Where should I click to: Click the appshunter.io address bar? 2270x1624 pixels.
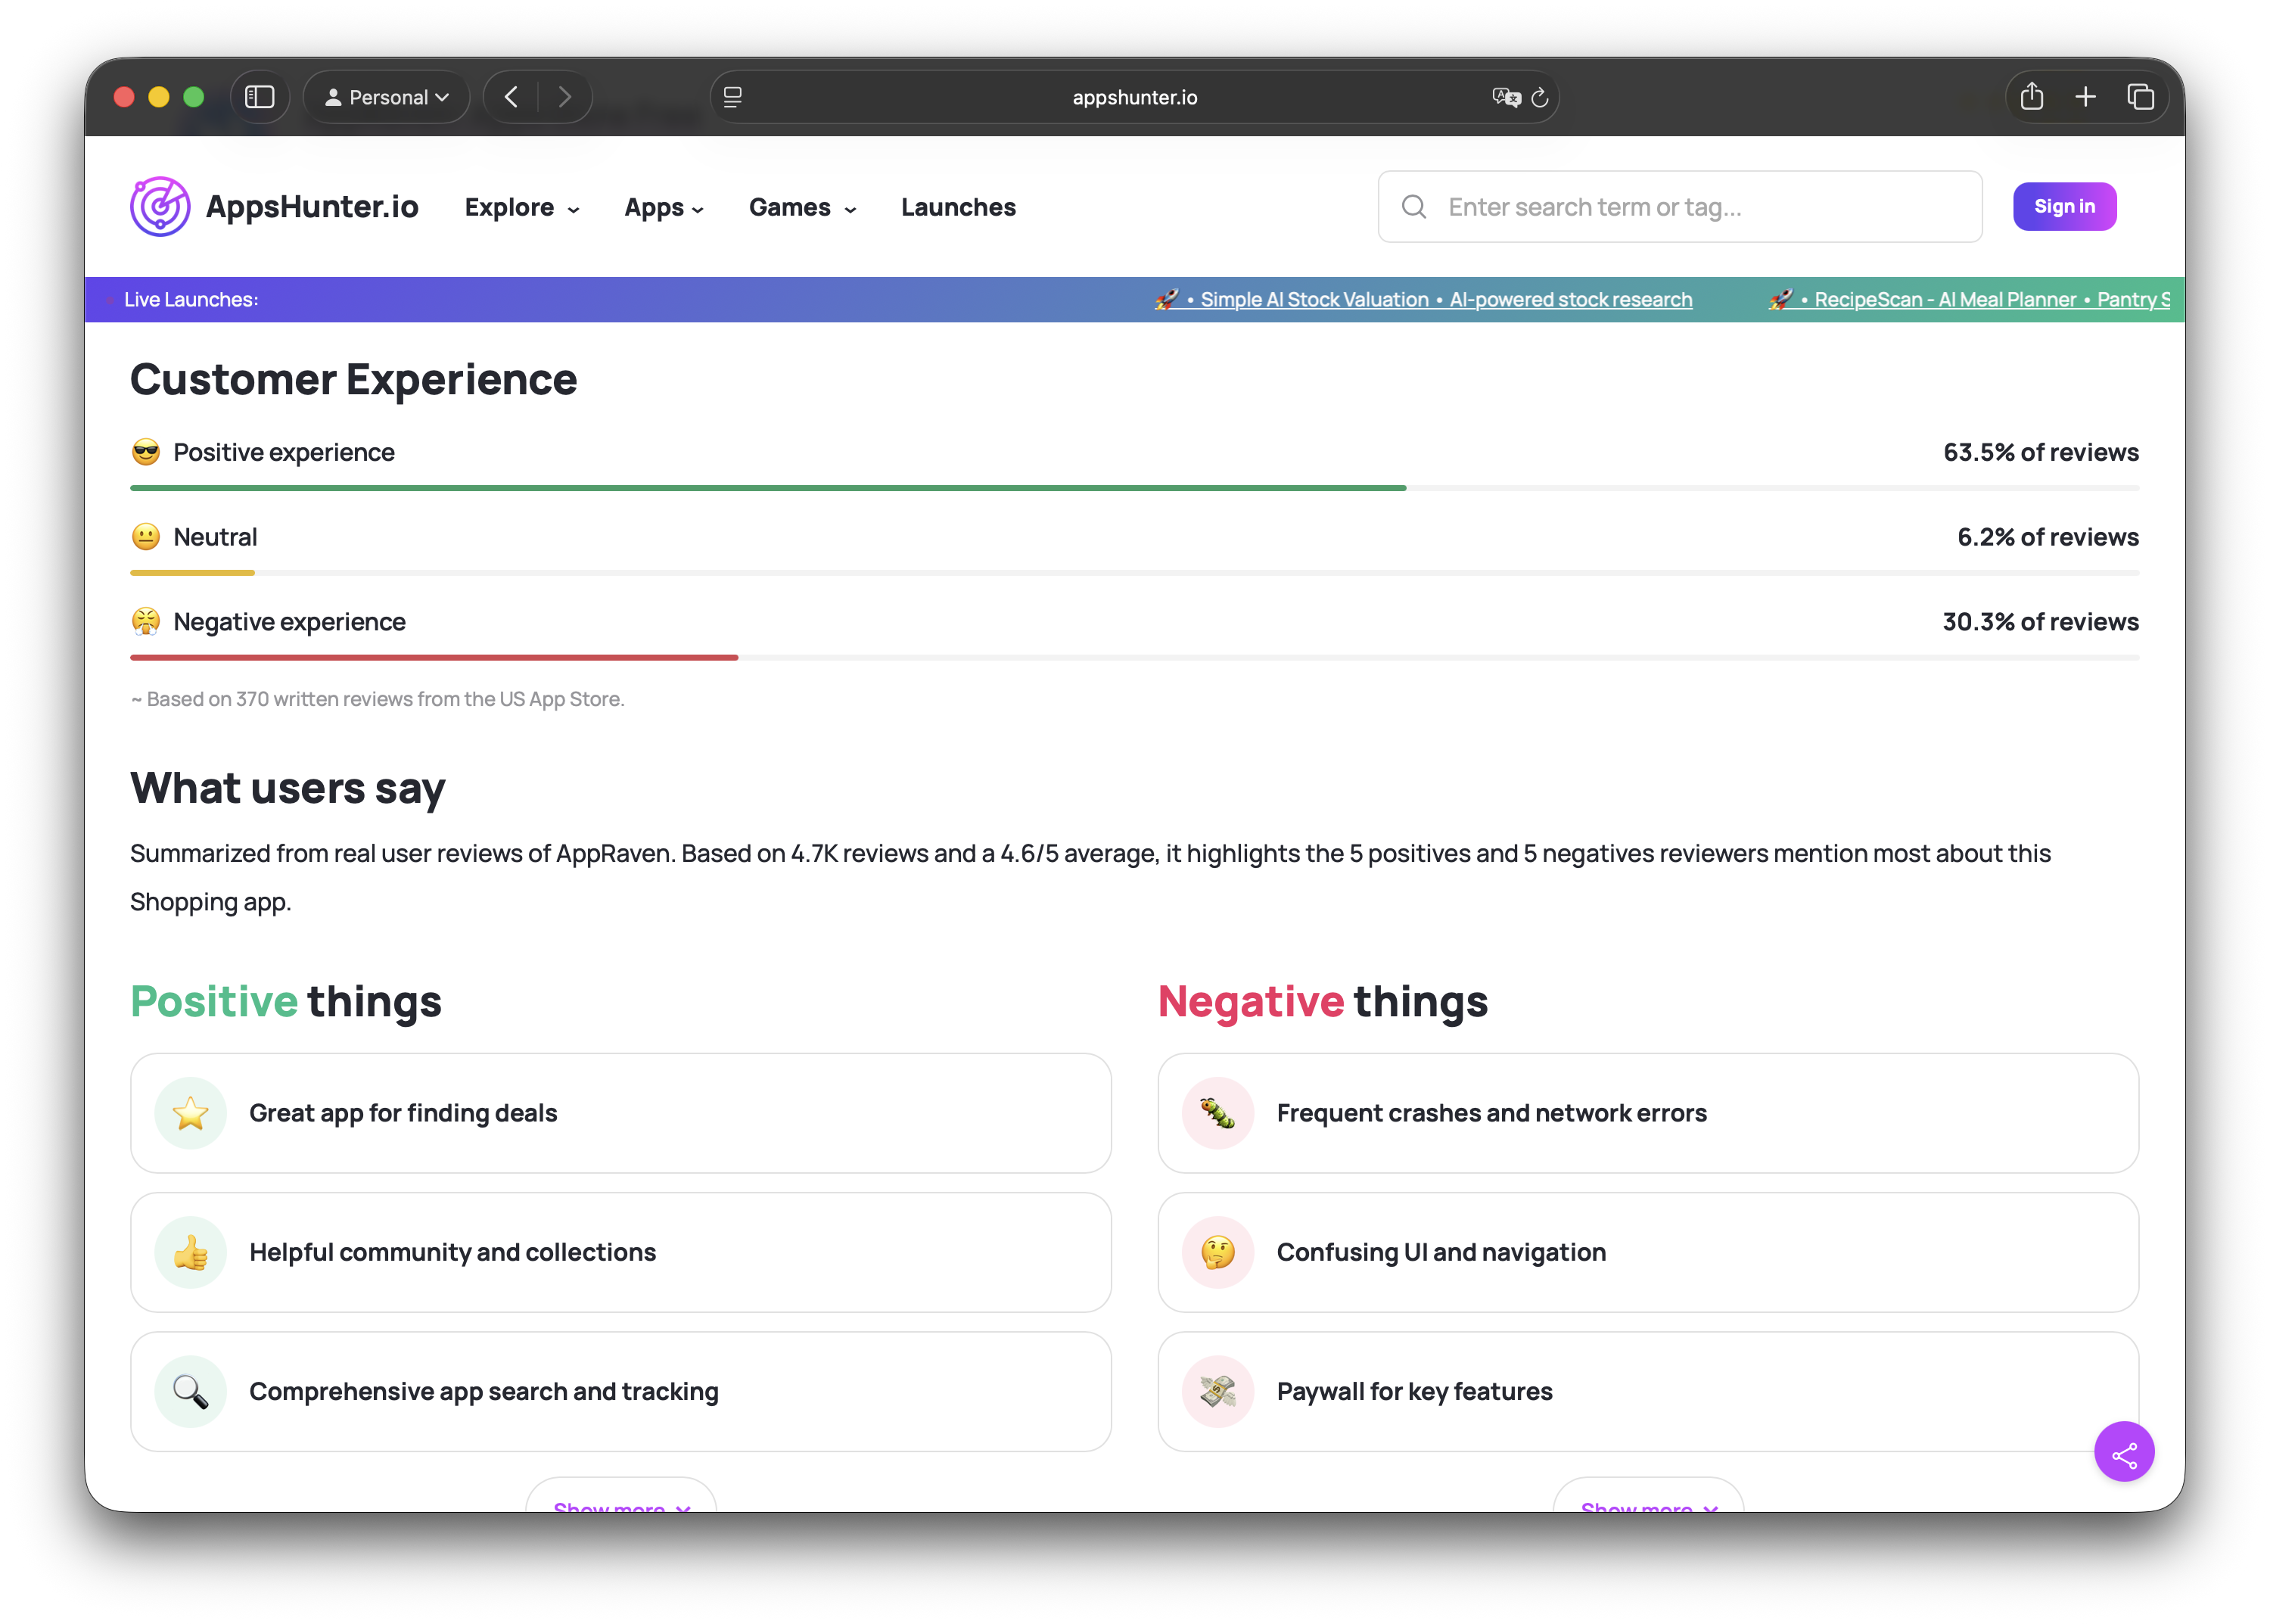coord(1134,97)
